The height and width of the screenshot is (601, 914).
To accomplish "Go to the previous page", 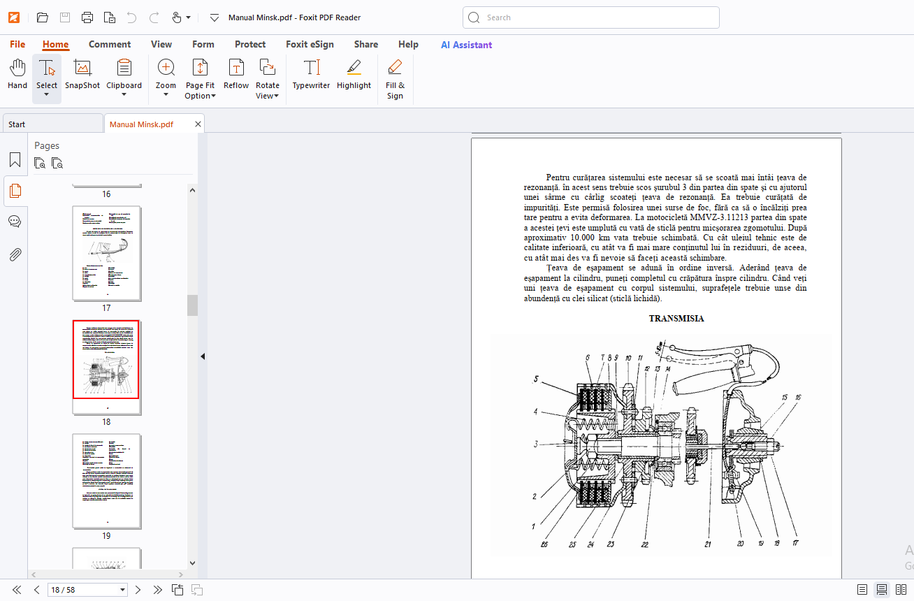I will point(36,590).
